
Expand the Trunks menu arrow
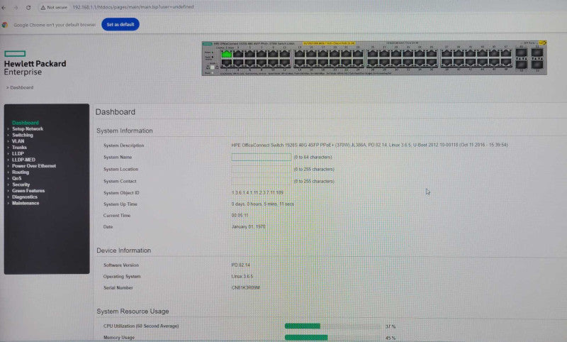[9, 148]
